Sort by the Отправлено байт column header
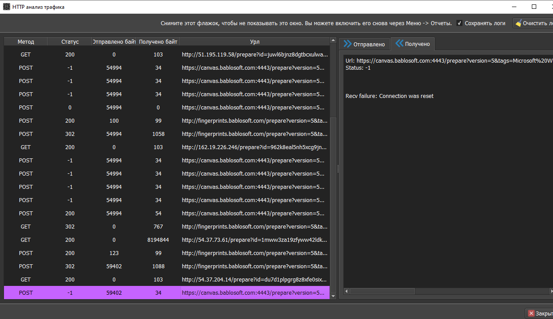553x319 pixels. coord(114,41)
